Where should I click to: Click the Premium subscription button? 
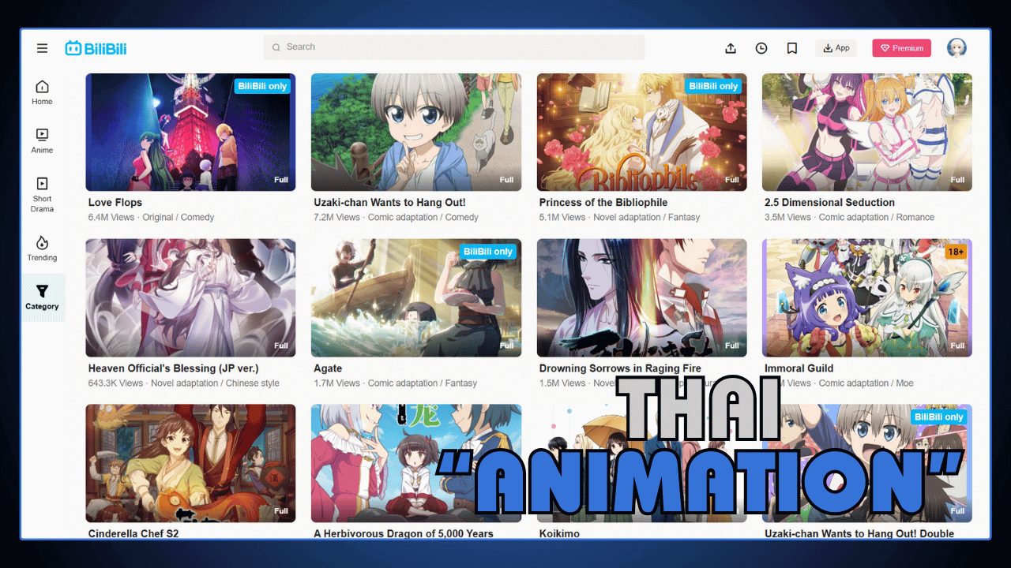coord(901,47)
